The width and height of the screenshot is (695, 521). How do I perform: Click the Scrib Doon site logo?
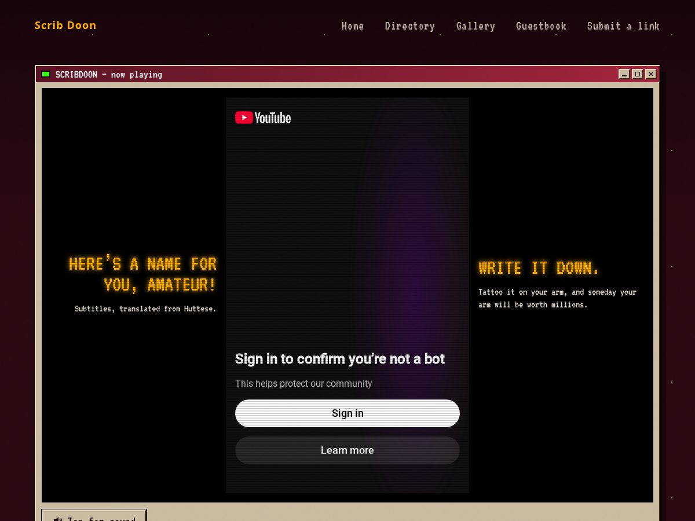[x=65, y=25]
